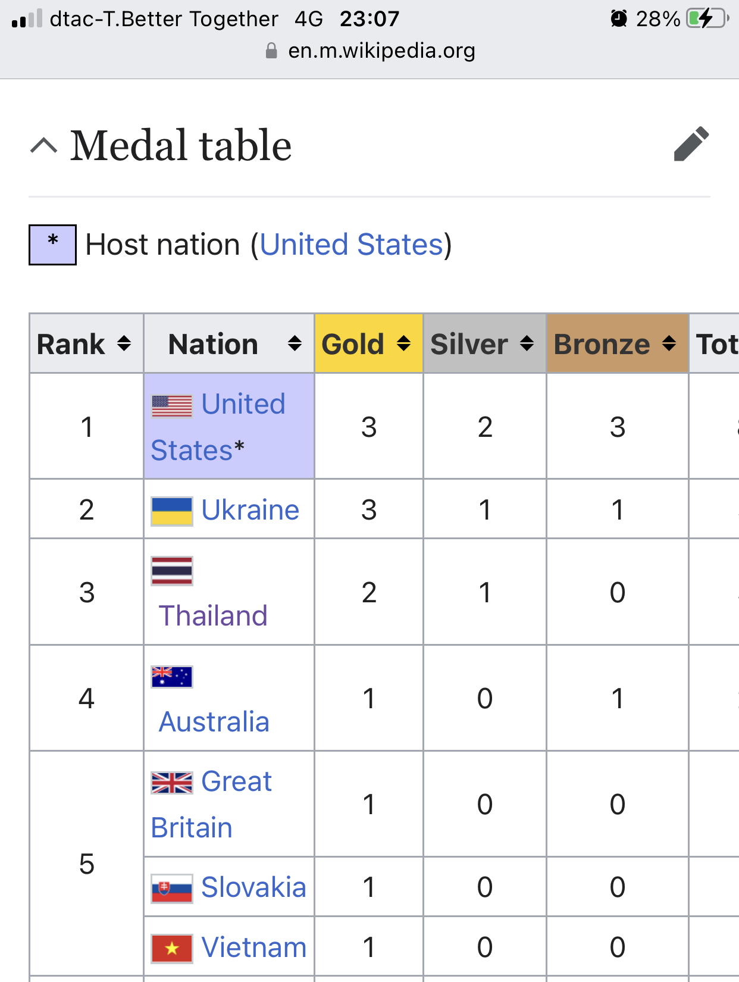Click the Great Britain flag icon
The width and height of the screenshot is (739, 982).
(172, 783)
